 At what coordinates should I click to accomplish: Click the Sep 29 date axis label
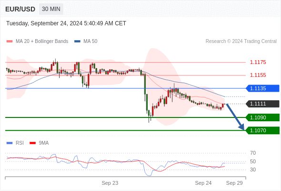click(x=234, y=183)
